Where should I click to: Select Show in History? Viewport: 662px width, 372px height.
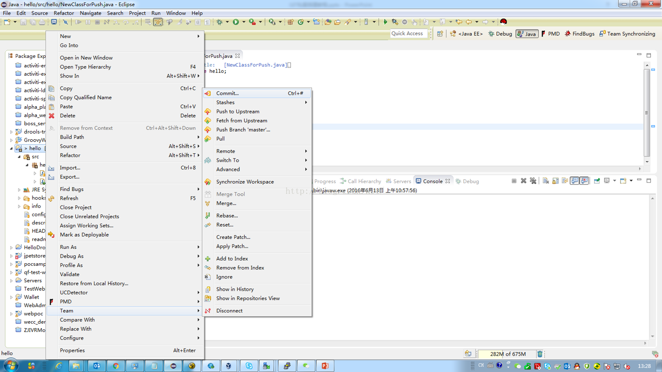[x=257, y=289]
